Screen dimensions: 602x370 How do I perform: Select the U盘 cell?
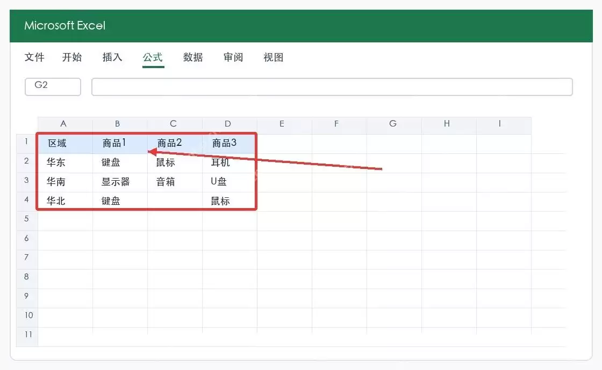(230, 182)
